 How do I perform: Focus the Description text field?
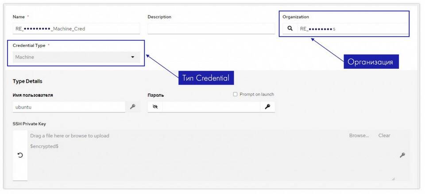point(211,29)
